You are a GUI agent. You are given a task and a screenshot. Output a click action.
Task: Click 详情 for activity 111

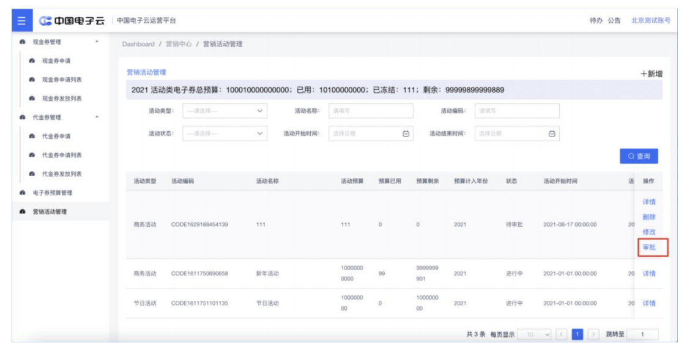tap(649, 202)
